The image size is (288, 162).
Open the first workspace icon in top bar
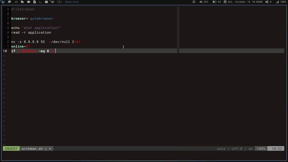tap(3, 2)
